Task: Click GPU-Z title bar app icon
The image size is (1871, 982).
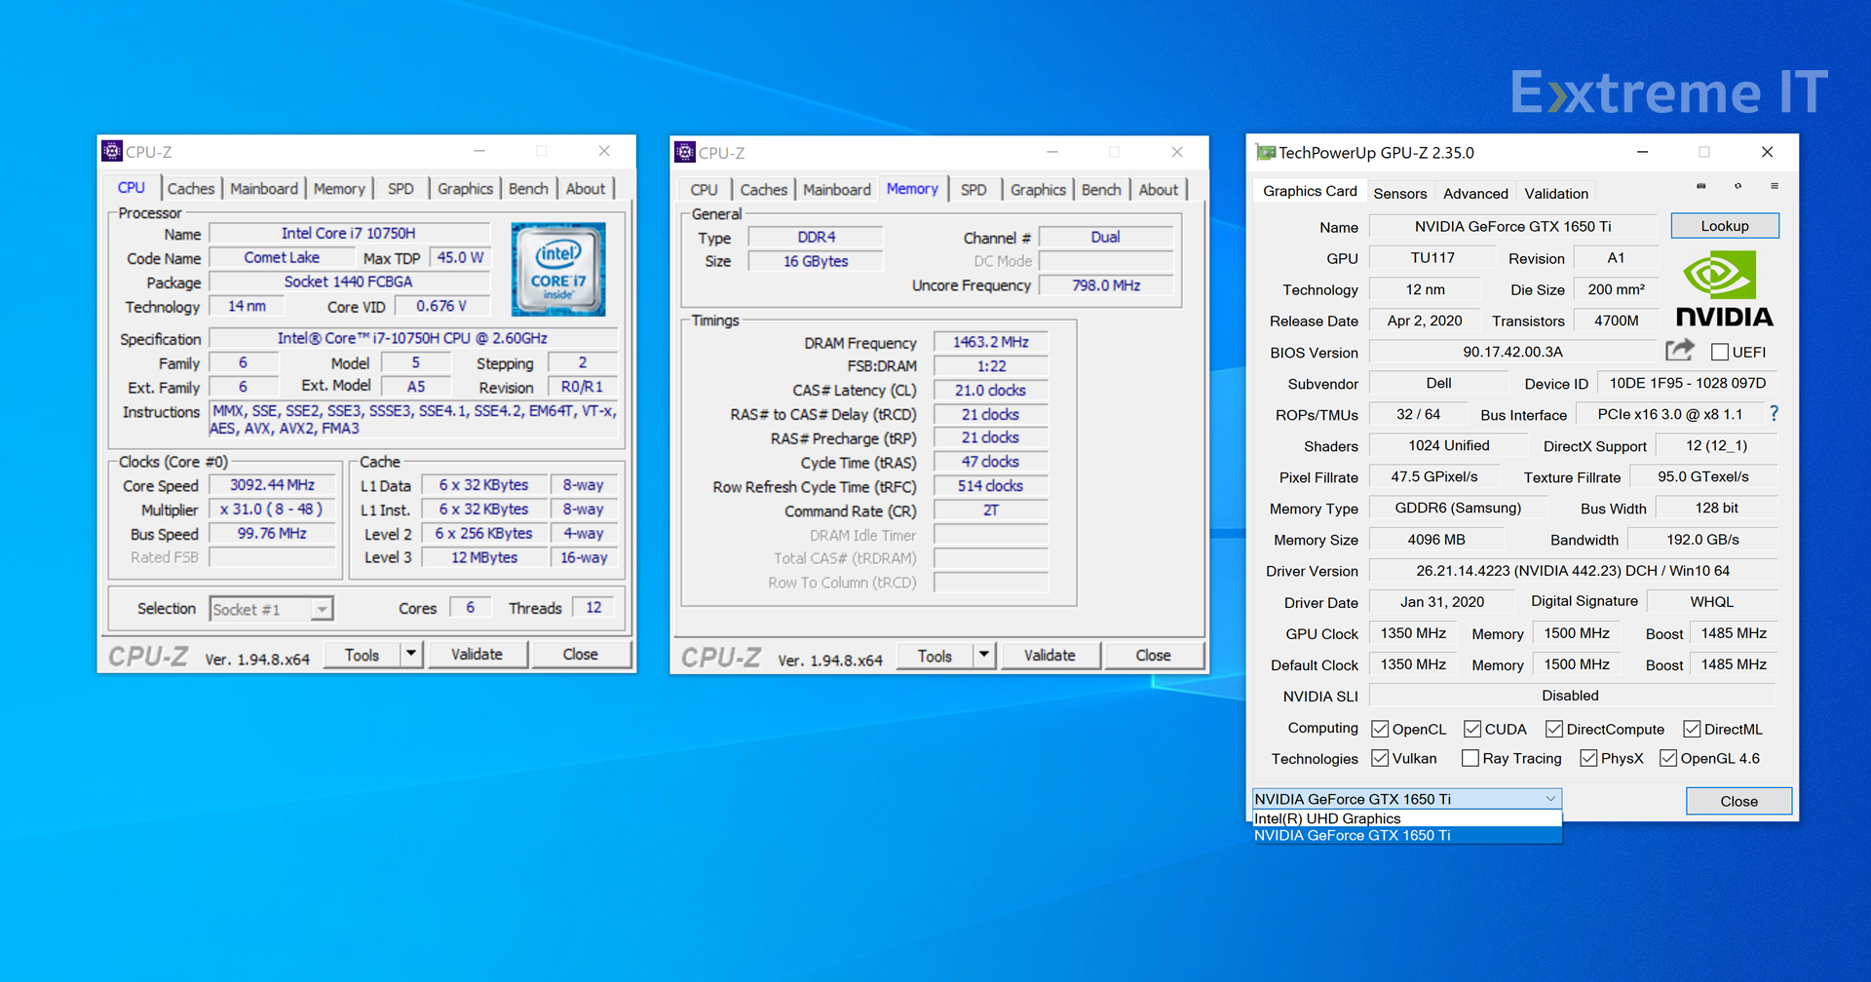Action: click(x=1265, y=152)
